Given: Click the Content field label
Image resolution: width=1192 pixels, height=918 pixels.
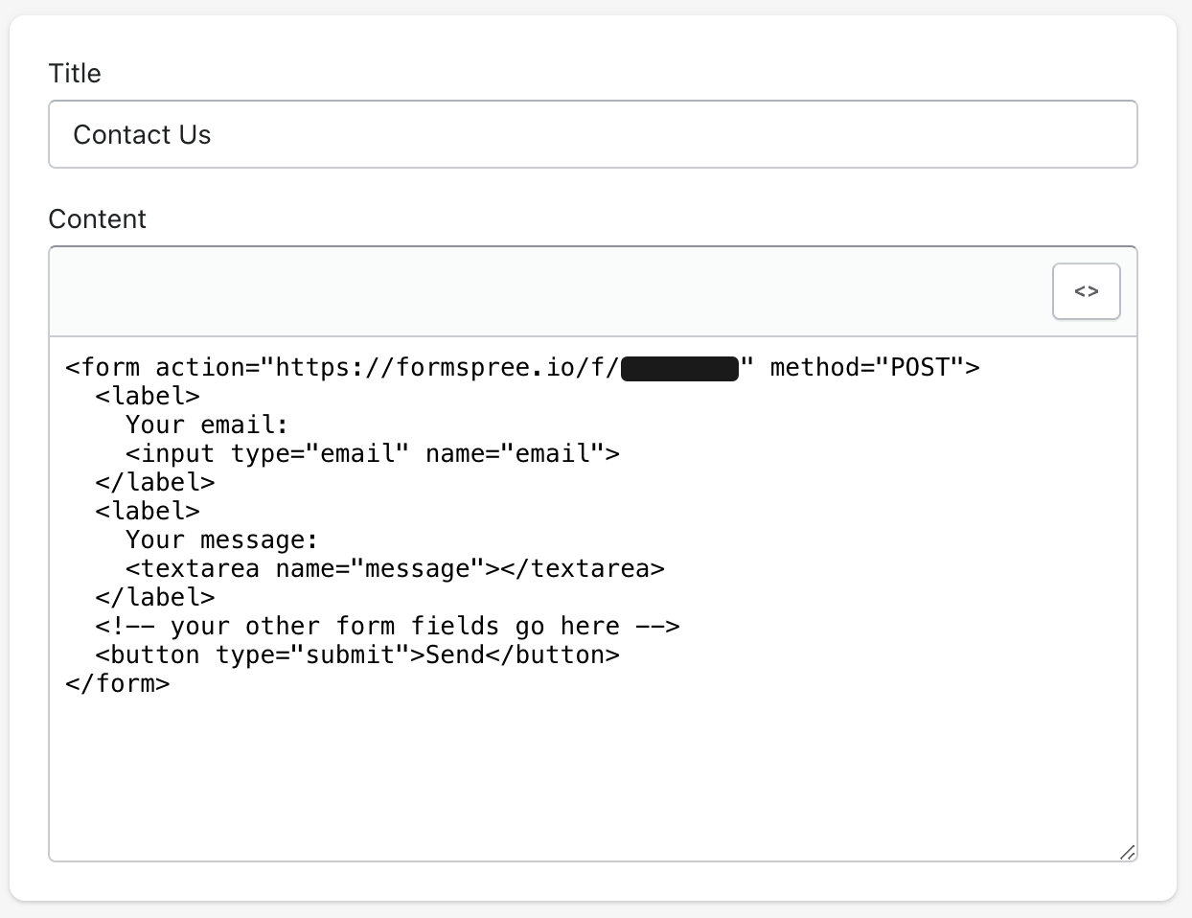Looking at the screenshot, I should pyautogui.click(x=97, y=218).
